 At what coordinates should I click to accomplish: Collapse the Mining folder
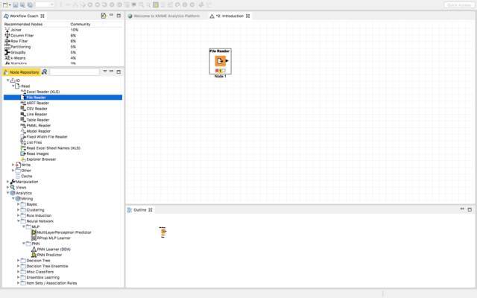13,199
